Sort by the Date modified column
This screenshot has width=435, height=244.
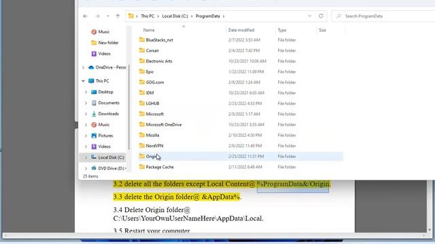[x=241, y=30]
